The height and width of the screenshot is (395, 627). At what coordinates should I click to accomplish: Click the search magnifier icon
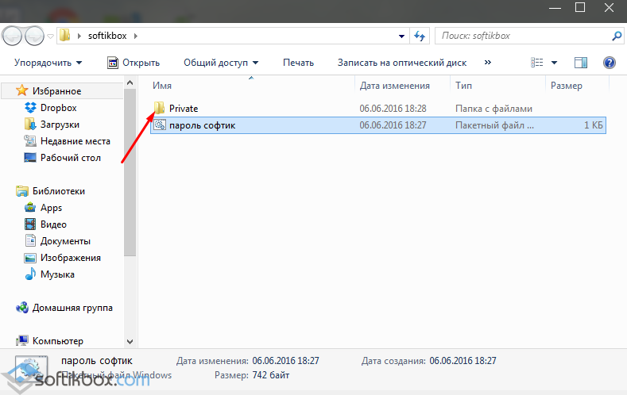(616, 36)
